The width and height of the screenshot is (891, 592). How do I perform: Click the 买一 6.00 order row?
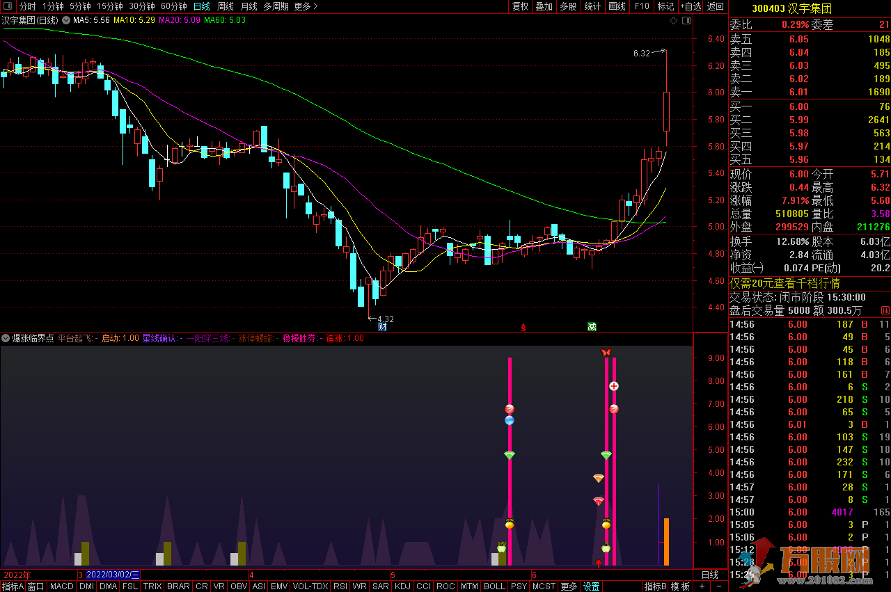click(x=810, y=106)
